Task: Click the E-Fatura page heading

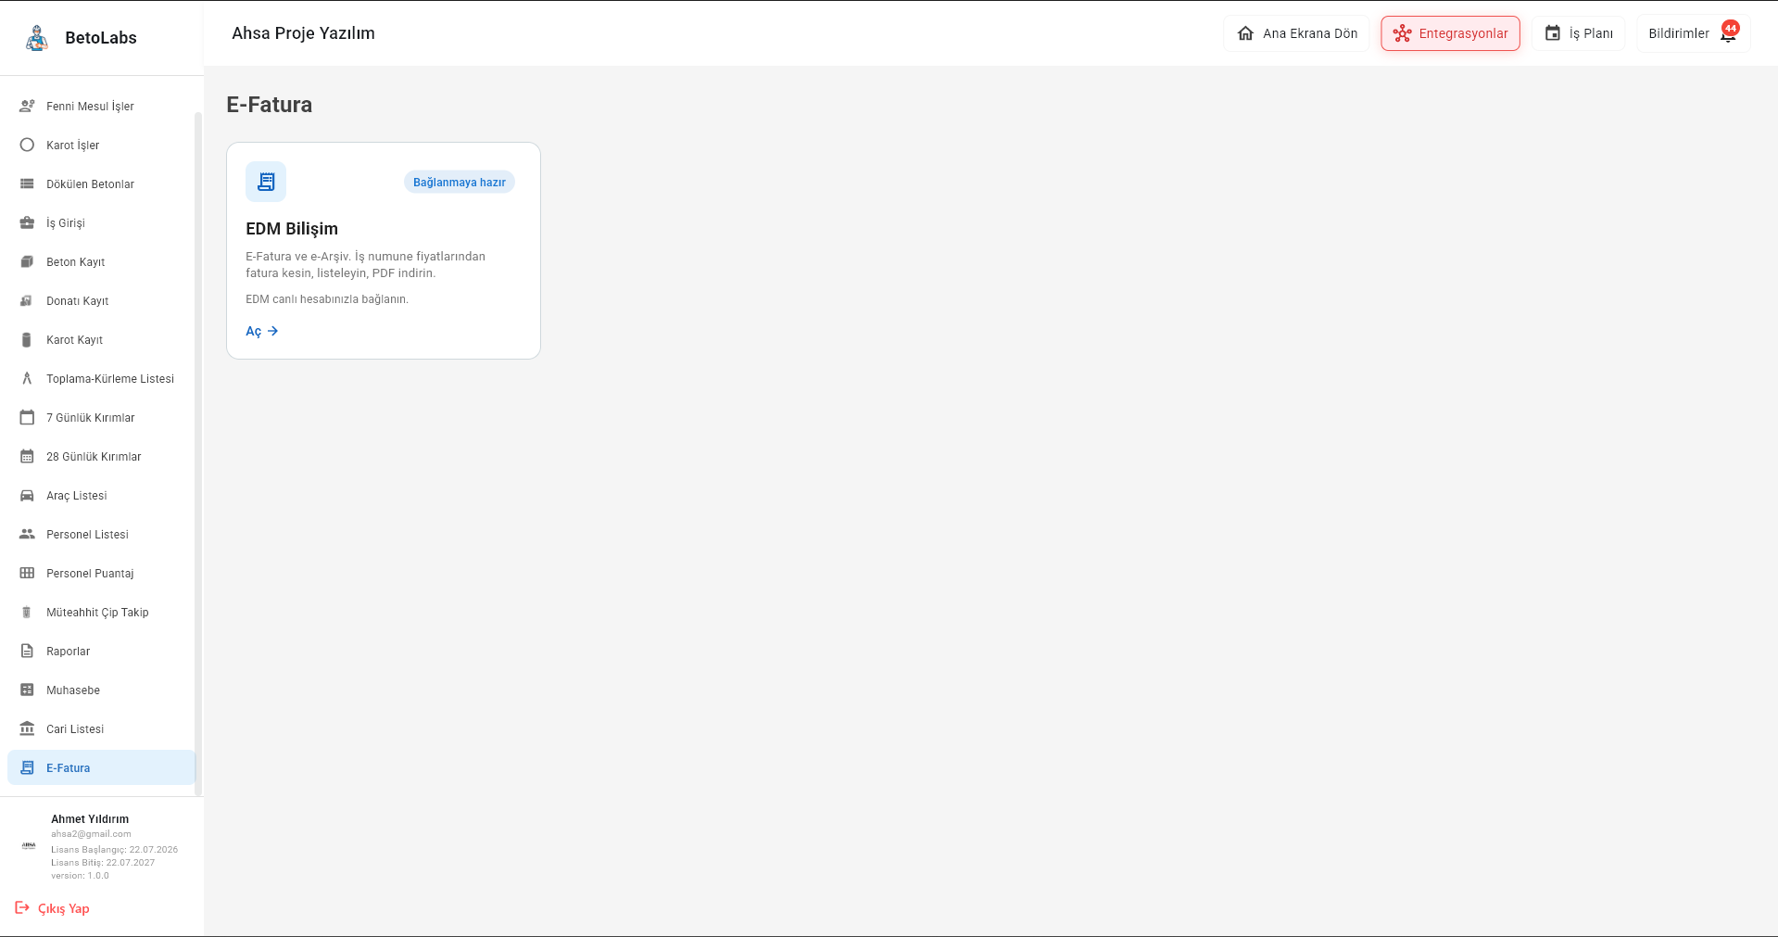Action: click(270, 105)
